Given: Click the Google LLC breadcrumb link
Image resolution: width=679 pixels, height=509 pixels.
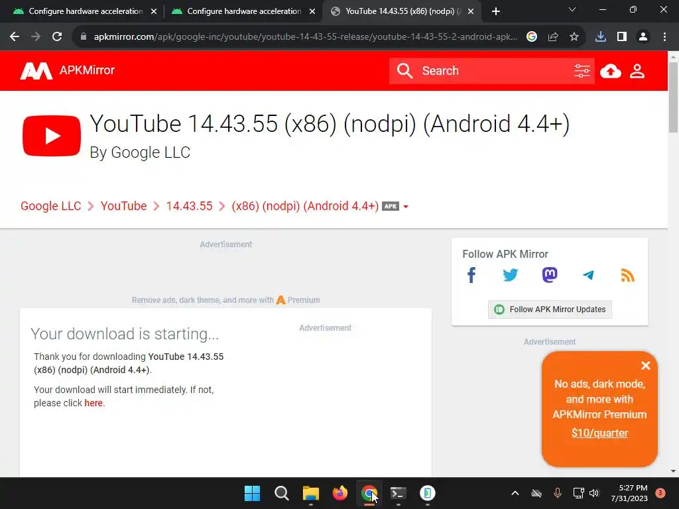Looking at the screenshot, I should point(50,206).
